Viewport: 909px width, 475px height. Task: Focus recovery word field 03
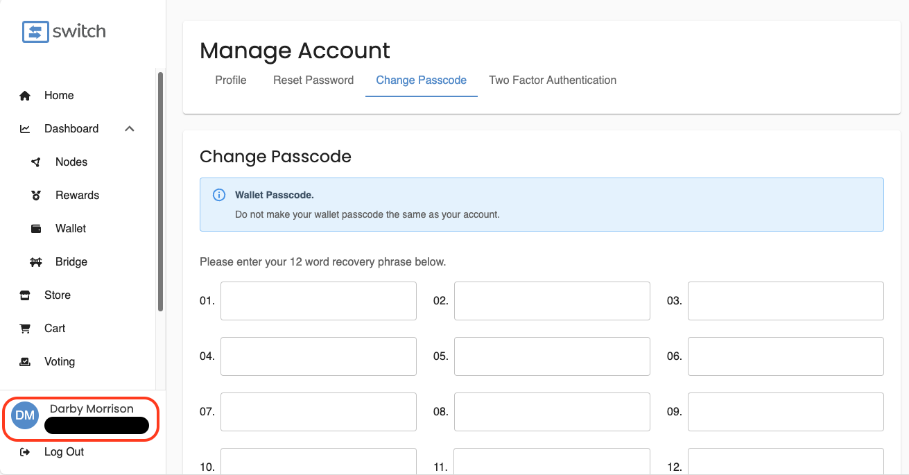(786, 301)
